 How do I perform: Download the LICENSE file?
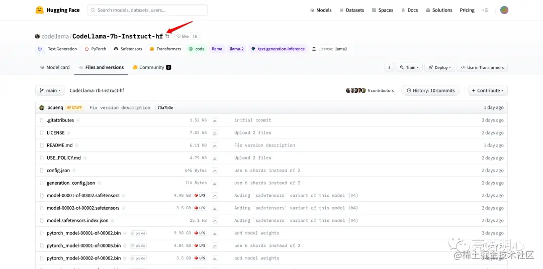tap(215, 133)
